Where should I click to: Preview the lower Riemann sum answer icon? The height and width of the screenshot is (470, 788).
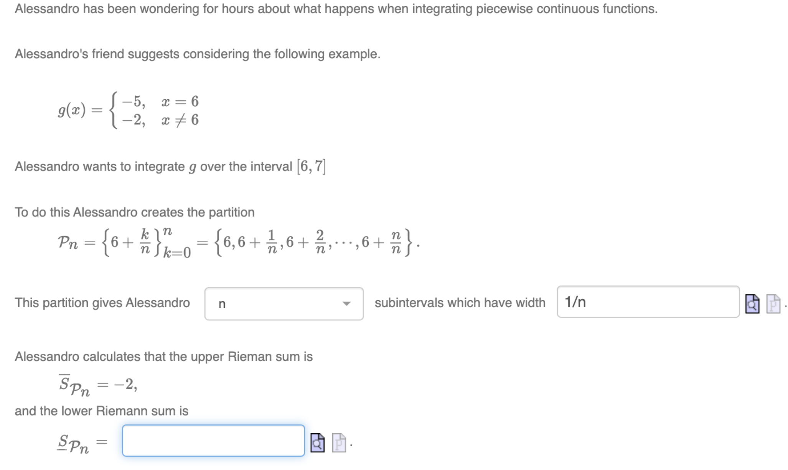tap(317, 443)
